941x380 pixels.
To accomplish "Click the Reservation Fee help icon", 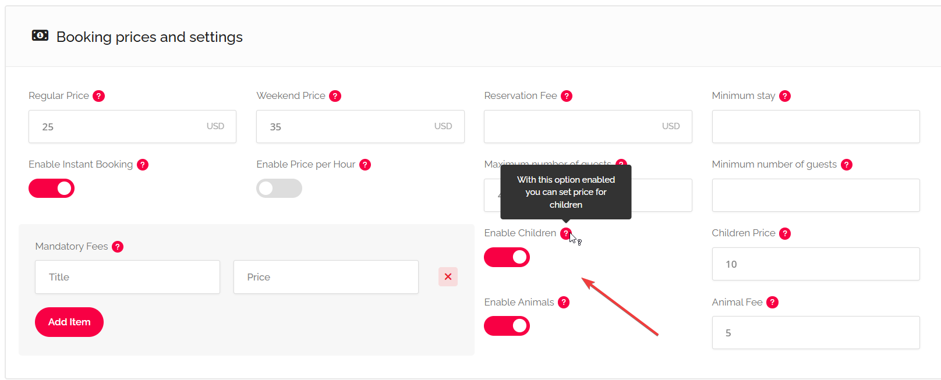I will [567, 96].
